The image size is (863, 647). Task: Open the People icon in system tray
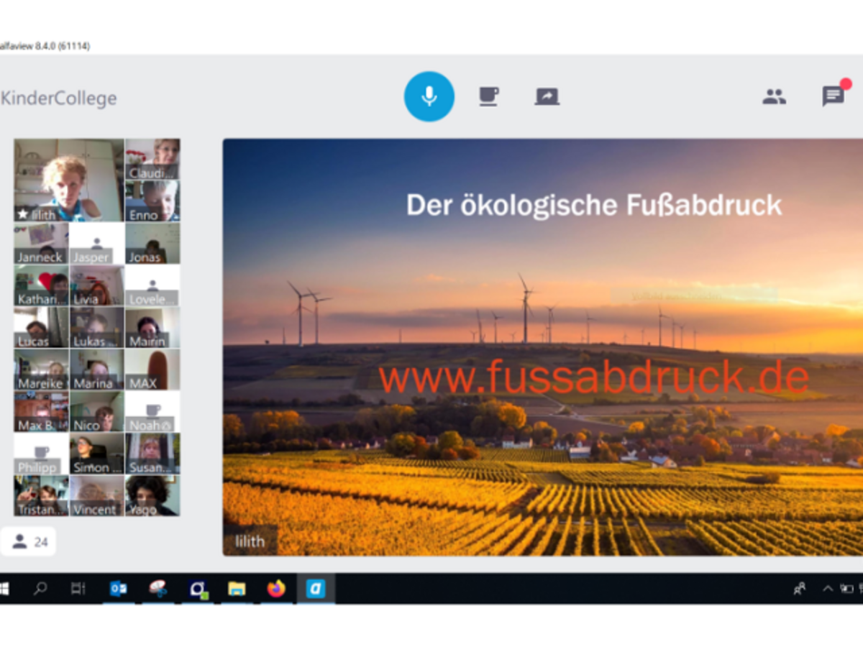click(x=800, y=589)
